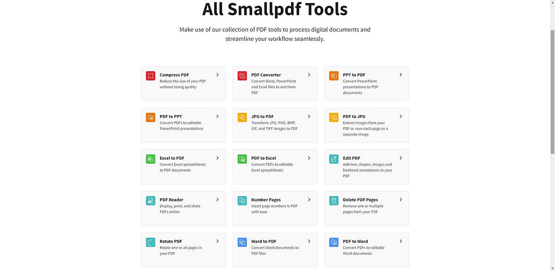
Task: Click the orange PPT to PDF icon
Action: point(334,76)
